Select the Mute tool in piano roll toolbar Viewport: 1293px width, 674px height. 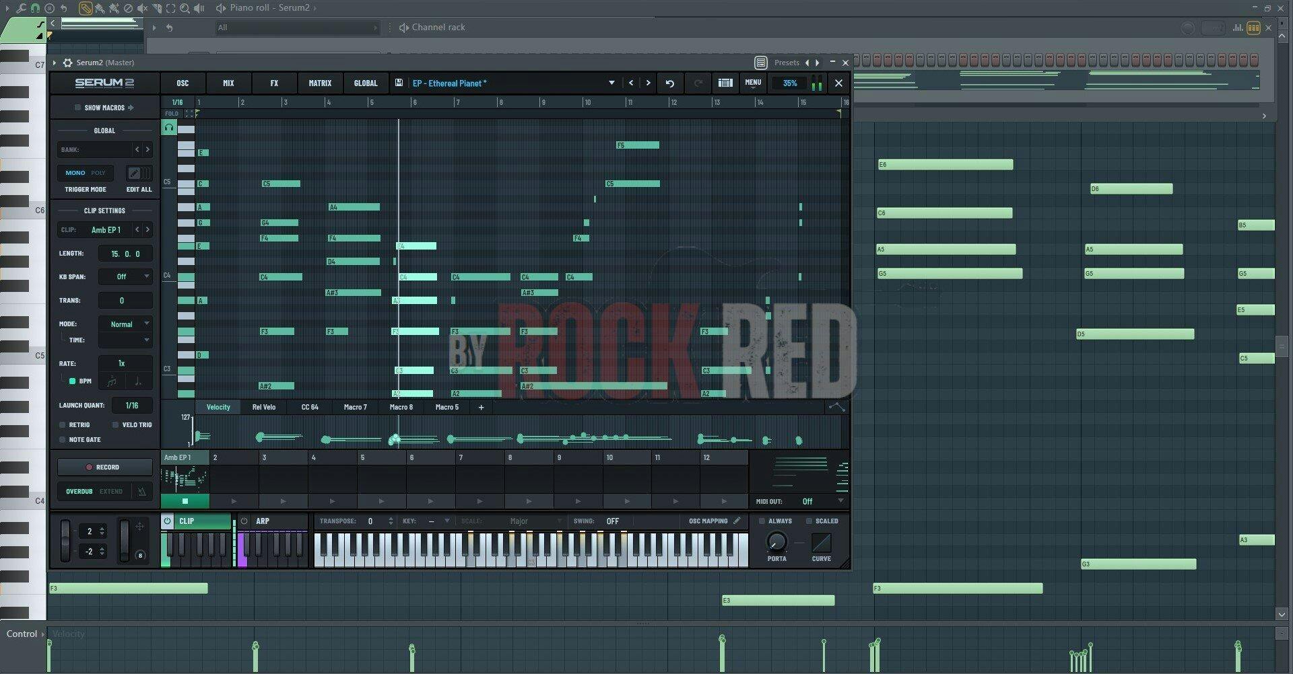pos(142,8)
